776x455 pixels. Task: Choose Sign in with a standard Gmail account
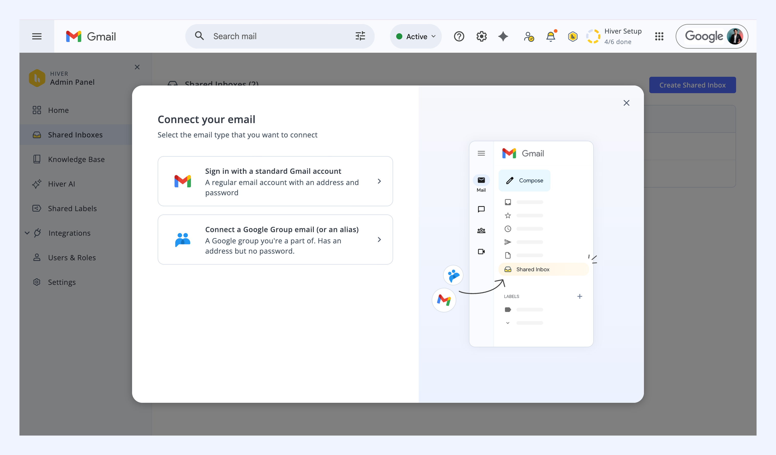point(275,181)
